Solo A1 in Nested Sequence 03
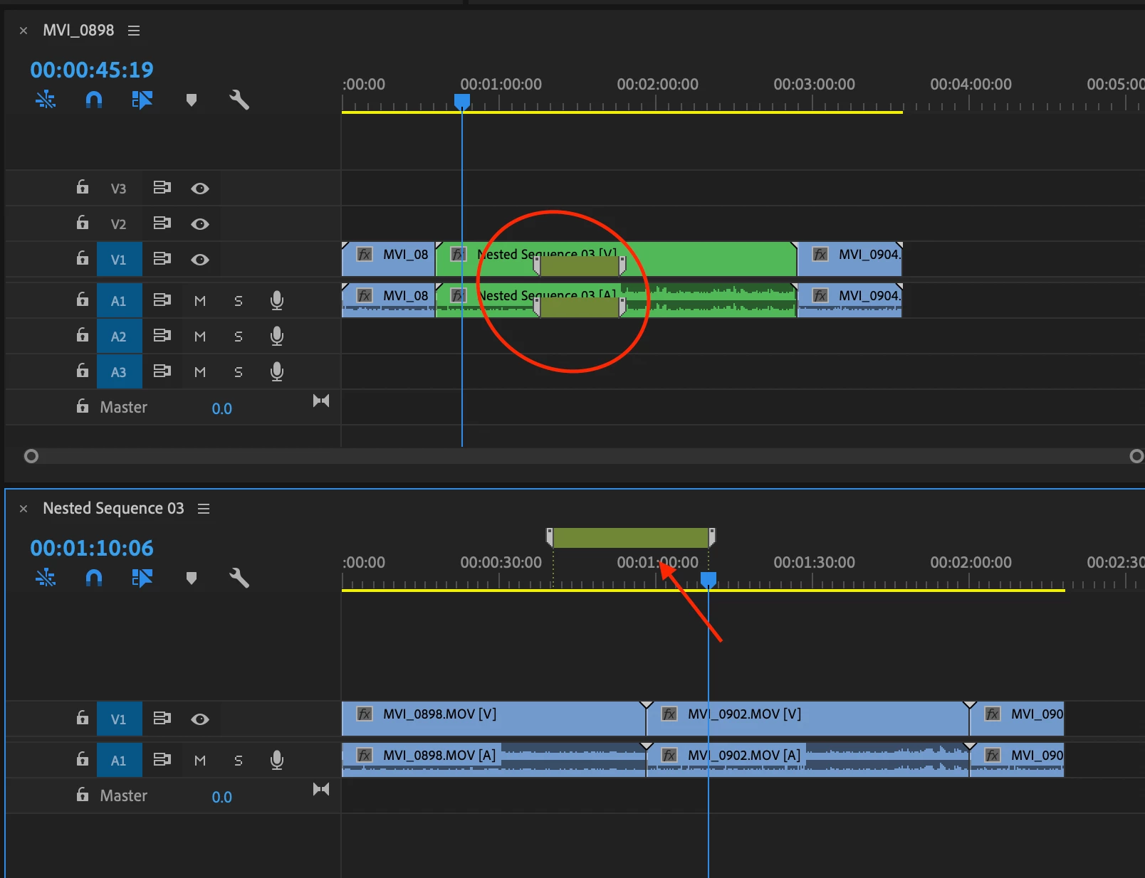Screen dimensions: 1145x878 point(239,761)
